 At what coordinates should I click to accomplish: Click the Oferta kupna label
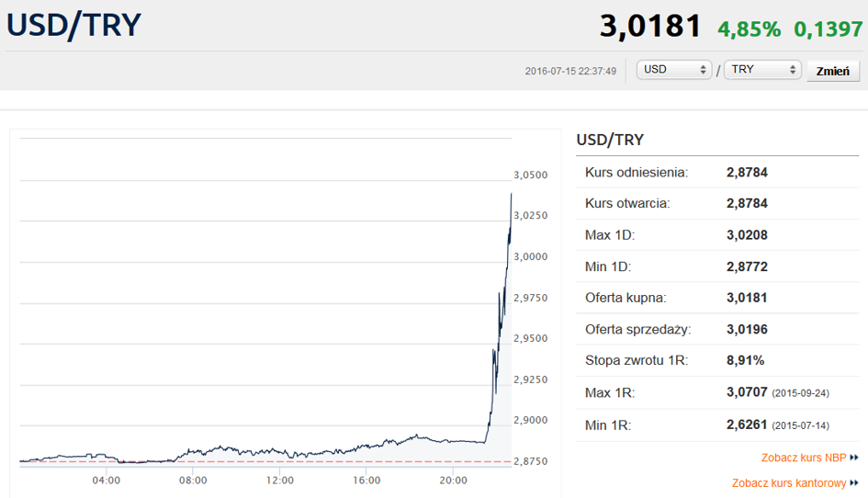pyautogui.click(x=626, y=298)
